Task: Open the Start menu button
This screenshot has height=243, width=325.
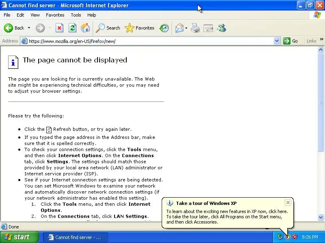Action: coord(19,237)
